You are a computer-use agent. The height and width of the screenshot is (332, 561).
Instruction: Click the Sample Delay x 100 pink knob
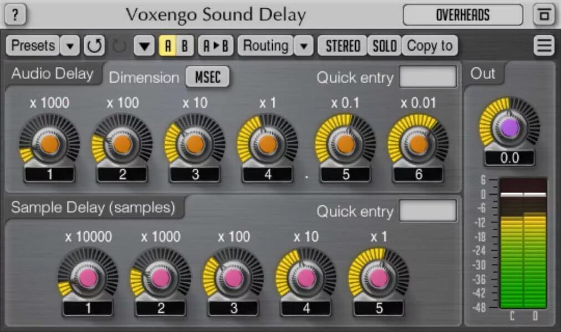click(233, 278)
